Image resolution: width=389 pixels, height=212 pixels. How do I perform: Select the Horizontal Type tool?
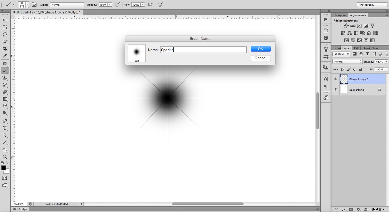pyautogui.click(x=5, y=128)
